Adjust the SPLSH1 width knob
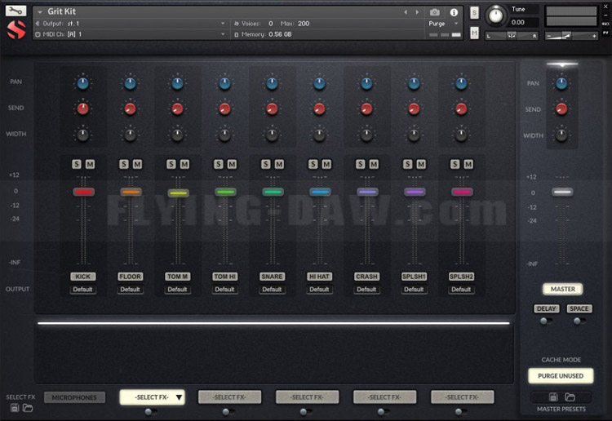The width and height of the screenshot is (612, 421). point(414,135)
